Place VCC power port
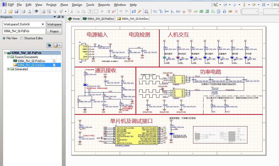The height and width of the screenshot is (166, 279). click(x=190, y=12)
